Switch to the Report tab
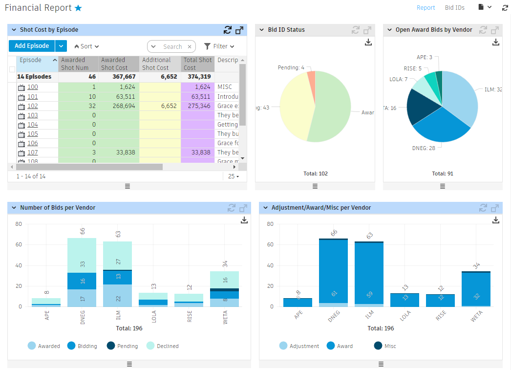 coord(426,8)
